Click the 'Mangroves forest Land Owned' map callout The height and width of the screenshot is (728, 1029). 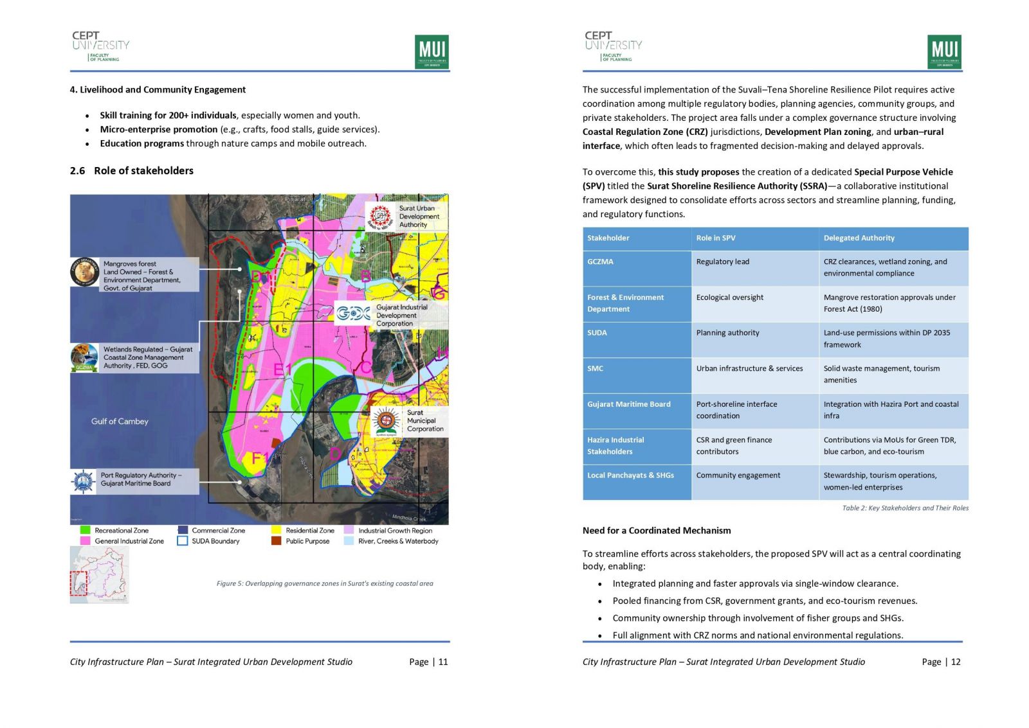(134, 276)
